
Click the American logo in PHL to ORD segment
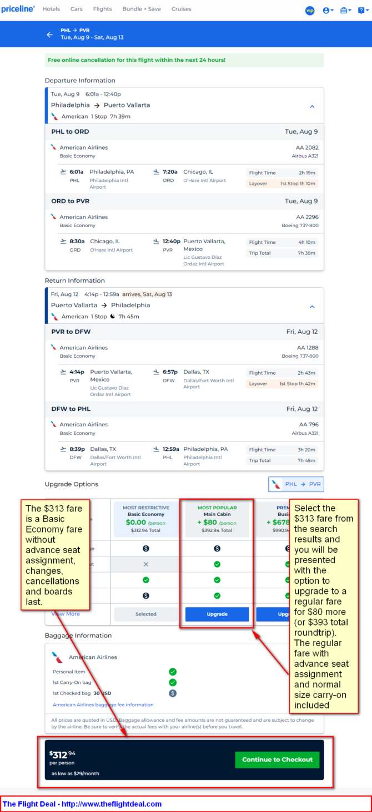[54, 147]
